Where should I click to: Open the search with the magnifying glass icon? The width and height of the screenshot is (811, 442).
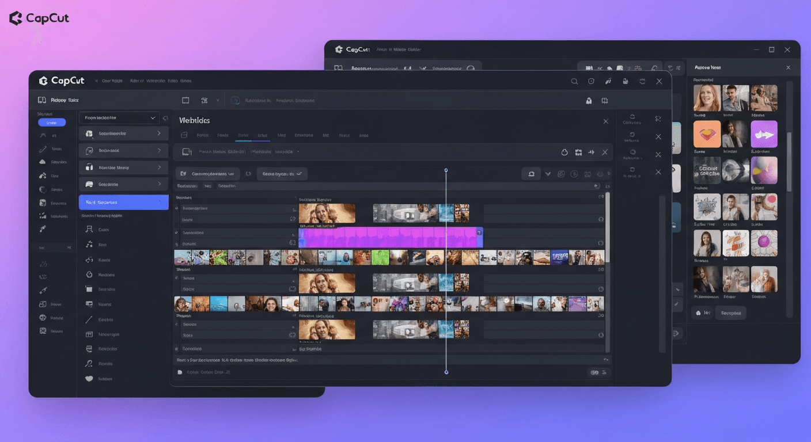coord(574,81)
